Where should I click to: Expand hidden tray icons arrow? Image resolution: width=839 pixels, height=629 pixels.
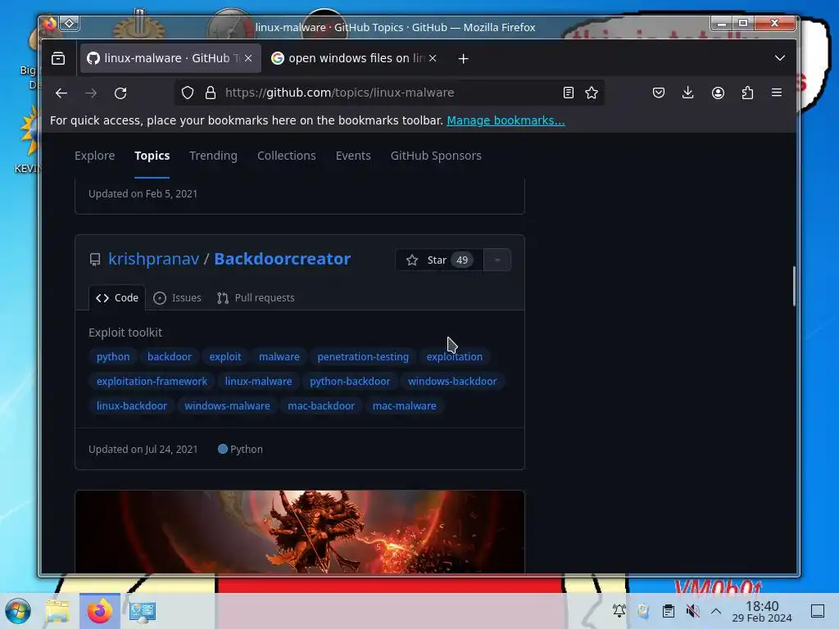pos(716,611)
